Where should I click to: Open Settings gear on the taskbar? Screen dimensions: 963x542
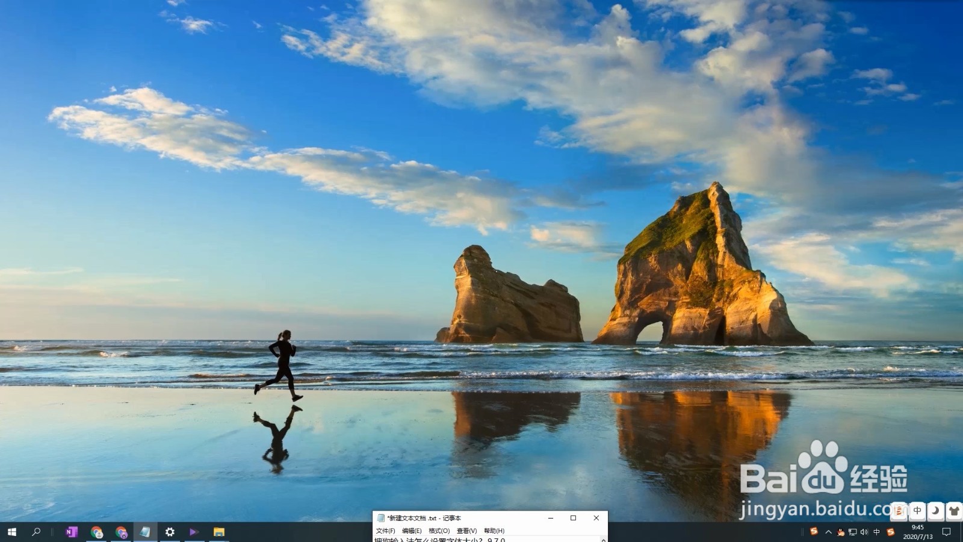[170, 532]
